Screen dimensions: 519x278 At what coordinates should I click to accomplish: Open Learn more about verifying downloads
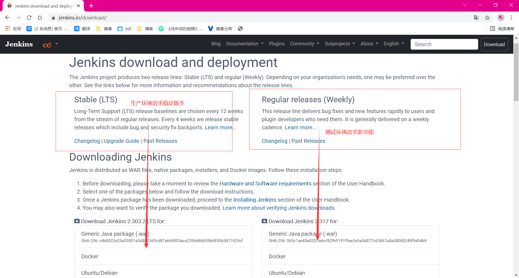279,208
